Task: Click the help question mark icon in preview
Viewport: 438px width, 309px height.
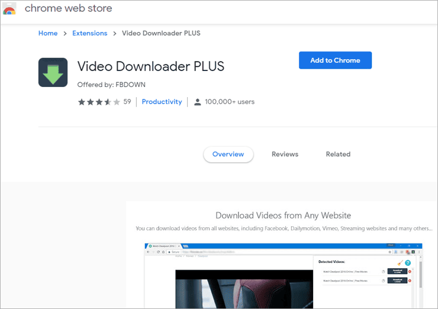Action: pos(408,263)
